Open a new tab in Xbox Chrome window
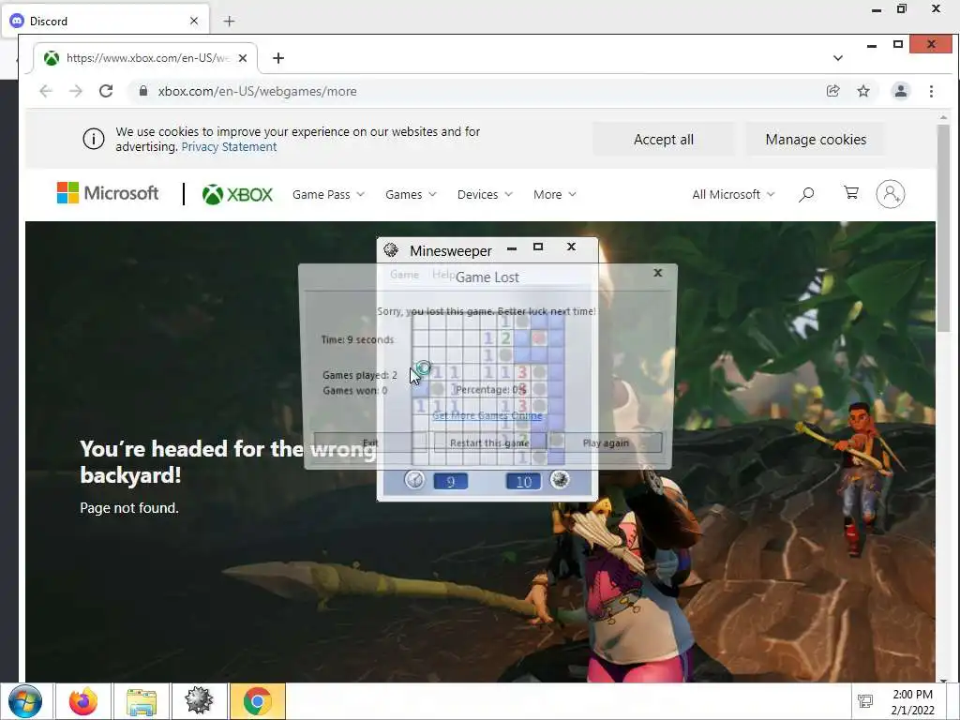The height and width of the screenshot is (720, 960). coord(278,58)
